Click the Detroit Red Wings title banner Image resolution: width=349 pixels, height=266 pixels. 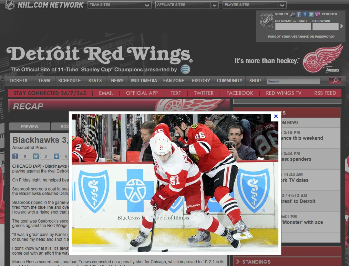(x=100, y=55)
